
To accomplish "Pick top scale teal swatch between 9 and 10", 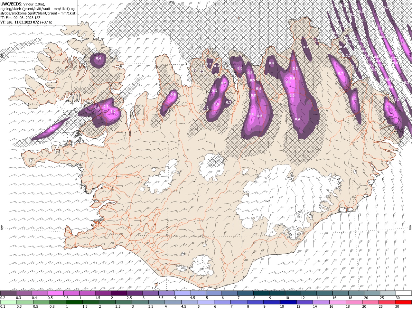I will [277, 293].
